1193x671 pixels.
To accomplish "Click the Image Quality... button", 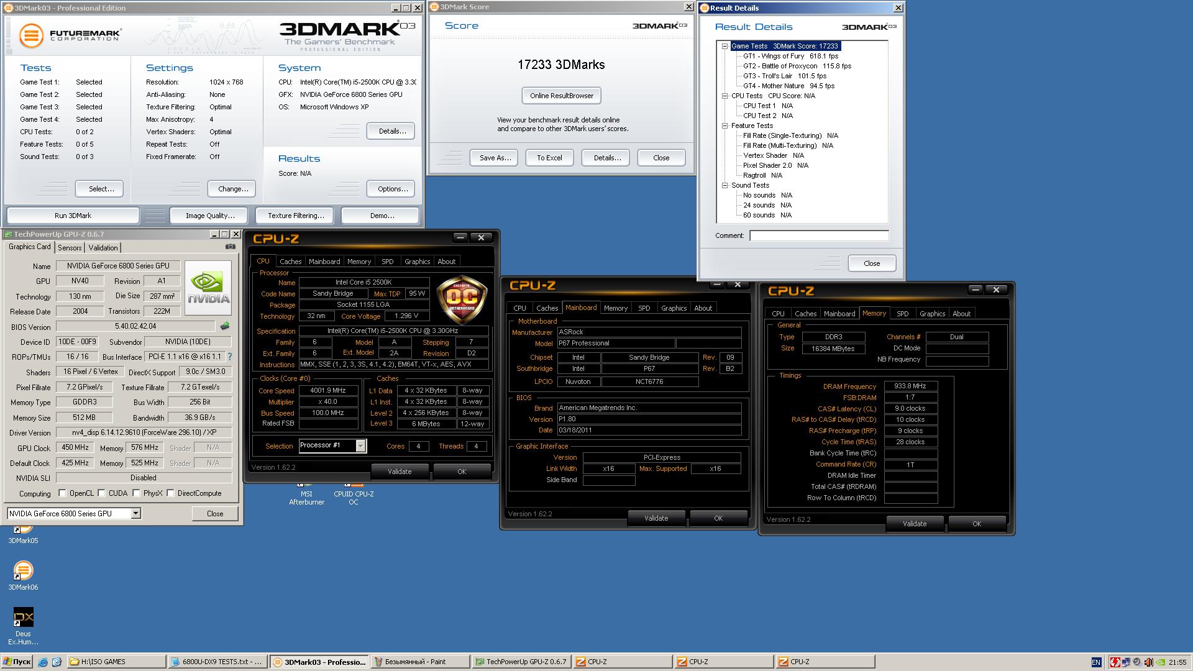I will [x=210, y=216].
